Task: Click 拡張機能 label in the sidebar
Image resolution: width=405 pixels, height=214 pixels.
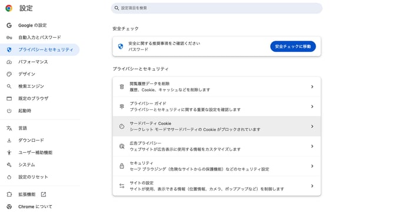Action: [x=26, y=195]
